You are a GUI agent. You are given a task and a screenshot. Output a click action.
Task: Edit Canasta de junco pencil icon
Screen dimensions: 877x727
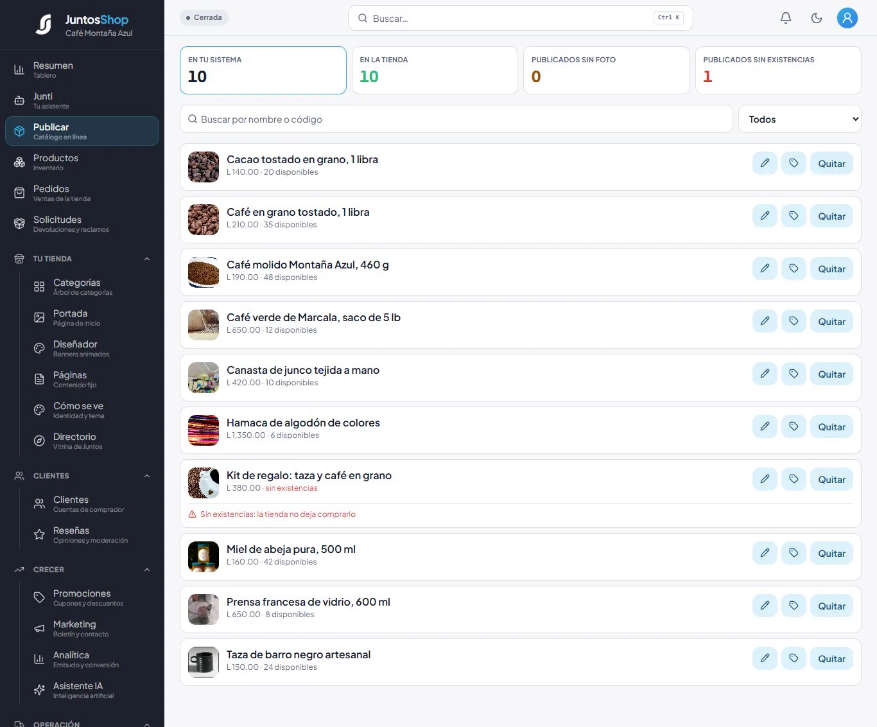point(765,374)
